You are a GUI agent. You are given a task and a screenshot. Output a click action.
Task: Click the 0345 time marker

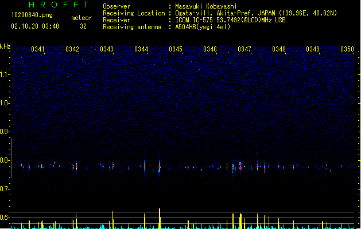pyautogui.click(x=176, y=49)
